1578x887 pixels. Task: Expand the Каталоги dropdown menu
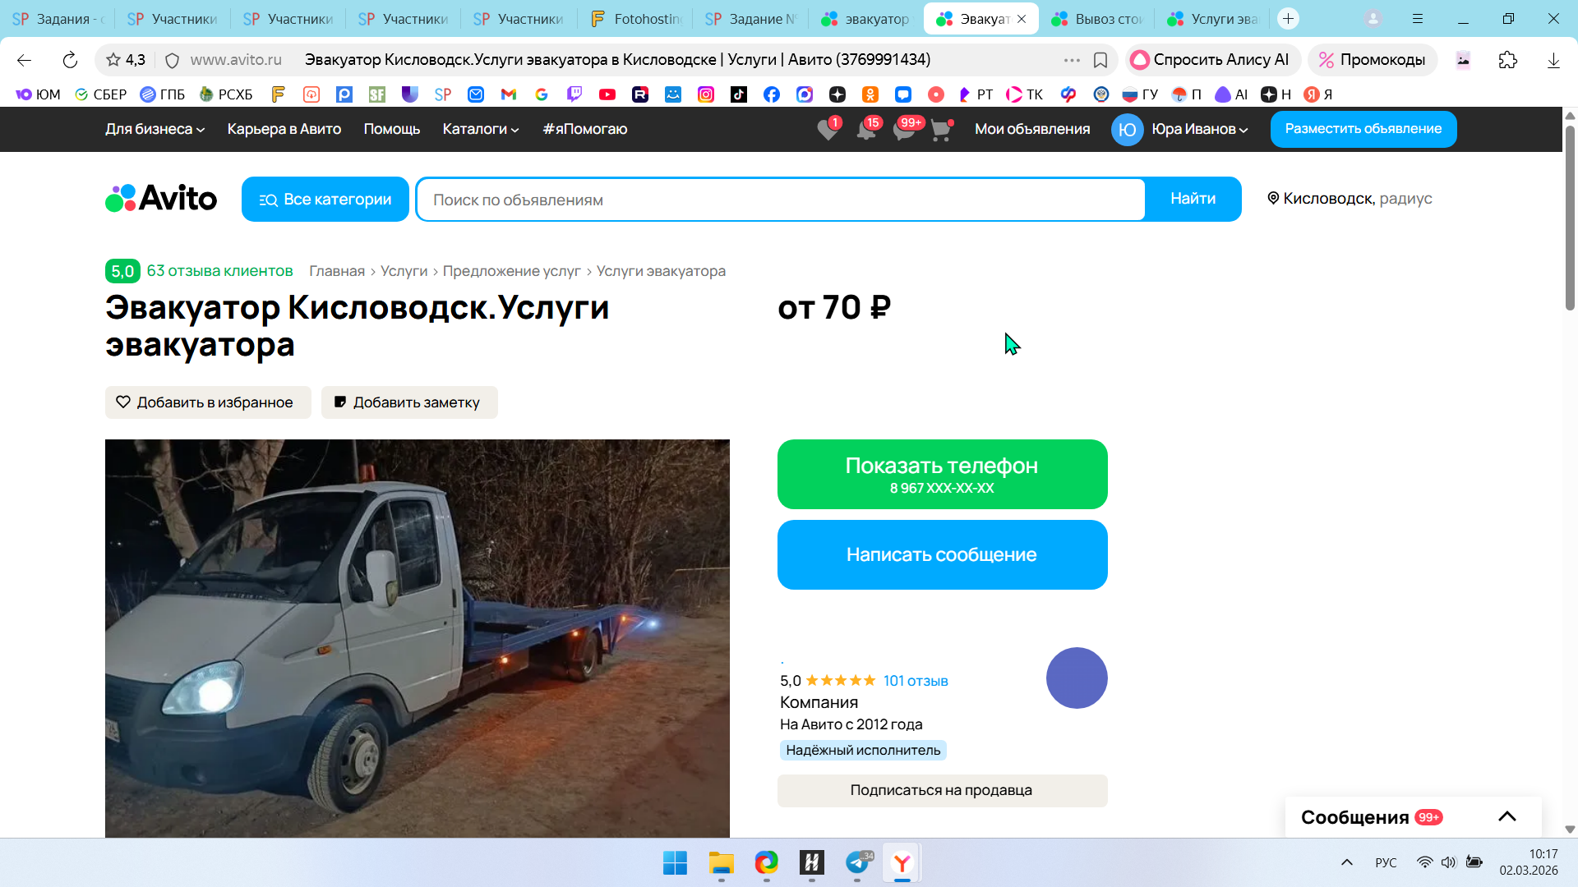tap(480, 129)
